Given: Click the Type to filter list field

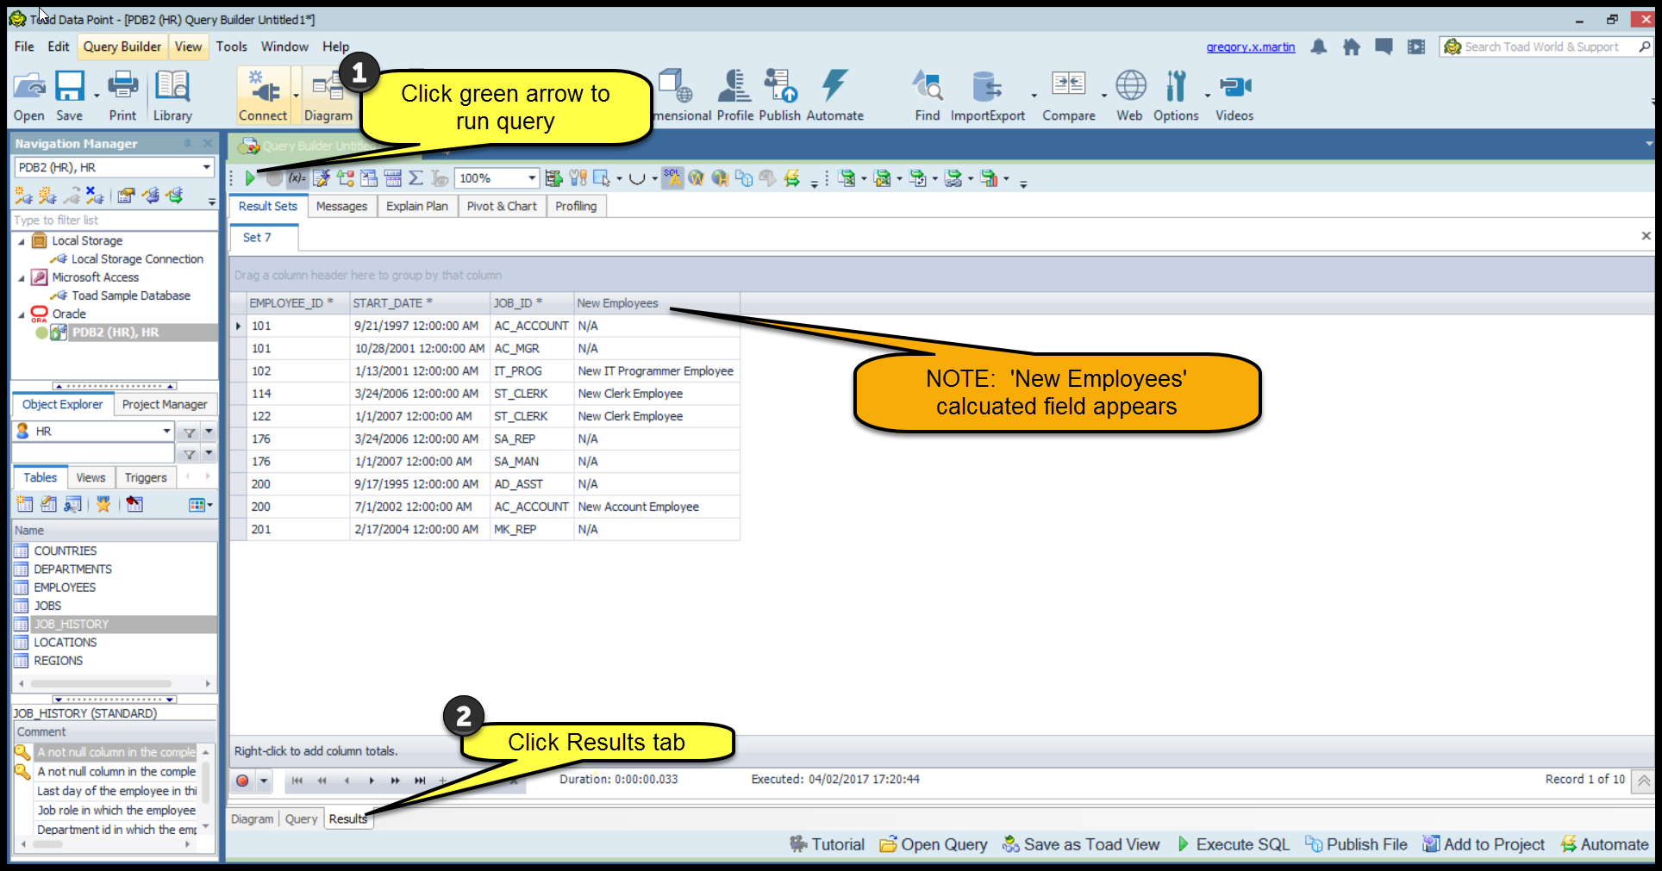Looking at the screenshot, I should [x=114, y=221].
